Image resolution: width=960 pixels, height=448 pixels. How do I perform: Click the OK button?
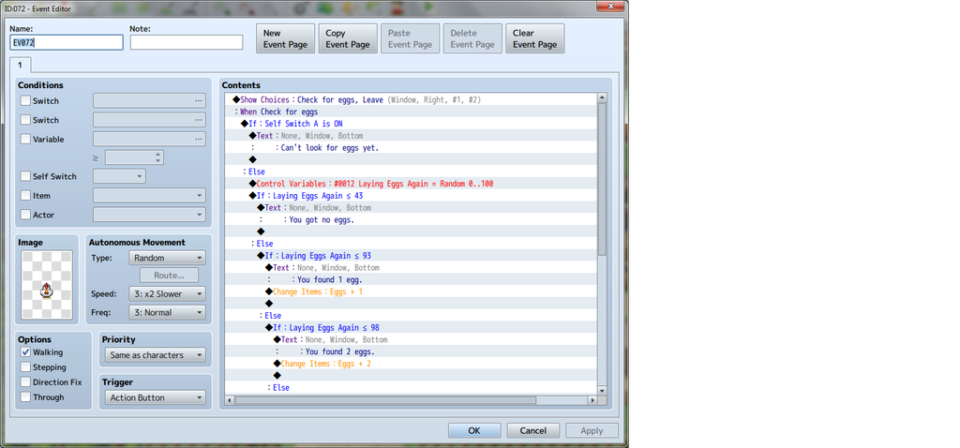473,430
